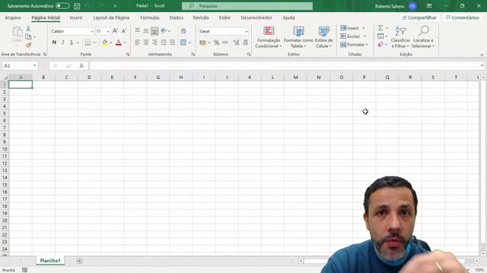The image size is (487, 273).
Task: Align text to the middle vertically
Action: pos(145,30)
